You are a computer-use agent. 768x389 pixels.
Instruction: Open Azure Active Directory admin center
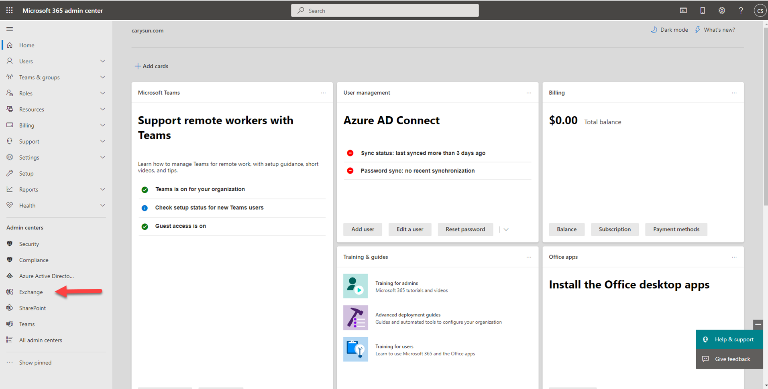click(x=47, y=276)
